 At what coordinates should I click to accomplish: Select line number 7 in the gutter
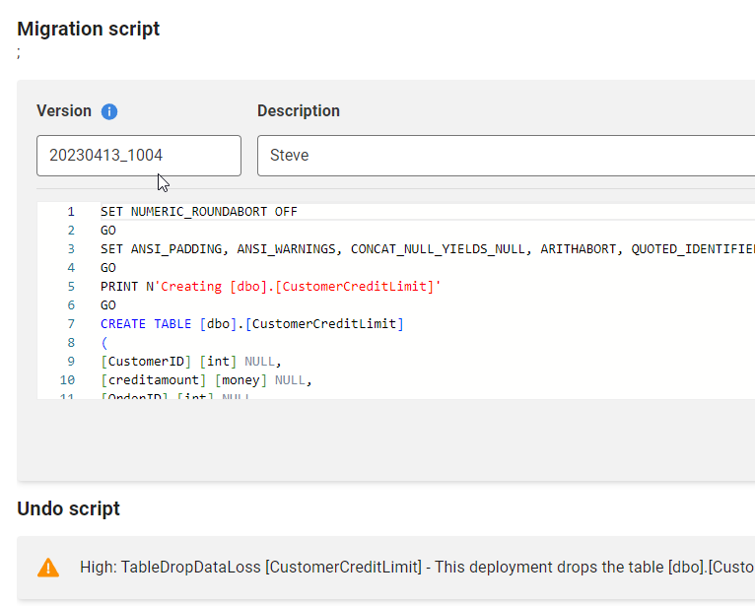71,324
